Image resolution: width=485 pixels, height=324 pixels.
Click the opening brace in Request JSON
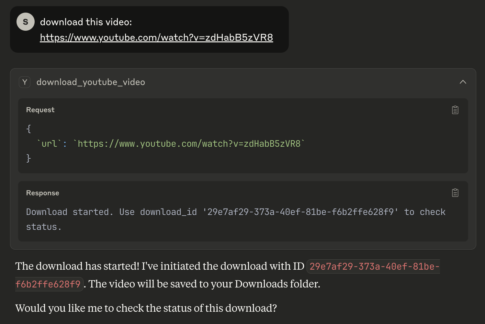28,129
